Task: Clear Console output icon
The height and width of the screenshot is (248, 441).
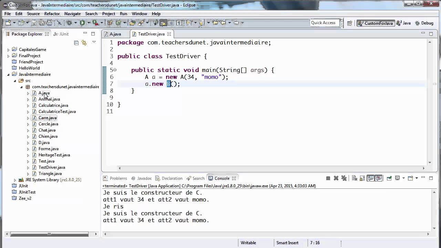Action: point(355,178)
